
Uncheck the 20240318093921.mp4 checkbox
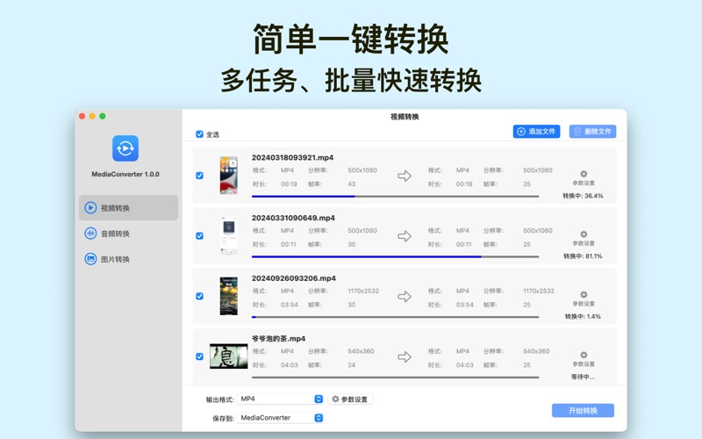(200, 176)
